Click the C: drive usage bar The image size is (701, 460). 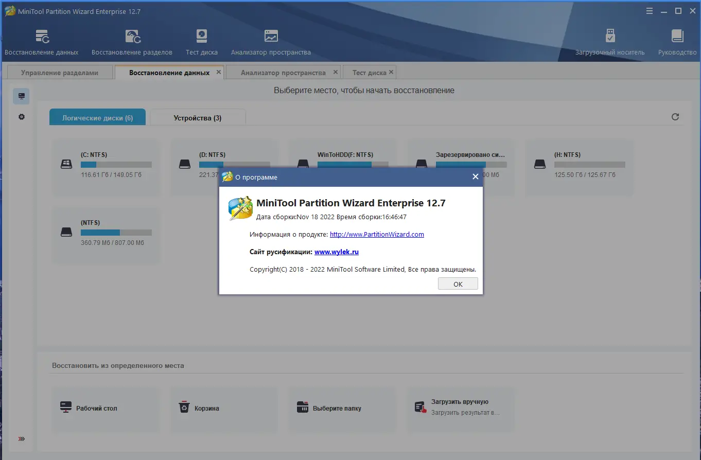[116, 165]
